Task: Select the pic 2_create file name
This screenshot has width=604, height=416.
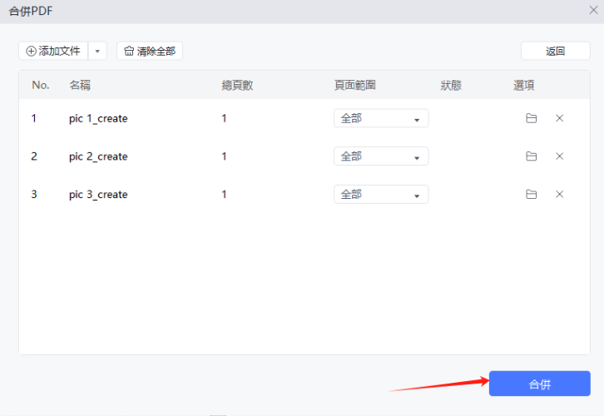Action: click(98, 156)
